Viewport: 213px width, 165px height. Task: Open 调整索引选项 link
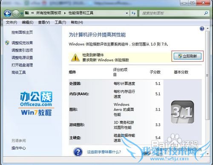[x=22, y=50]
